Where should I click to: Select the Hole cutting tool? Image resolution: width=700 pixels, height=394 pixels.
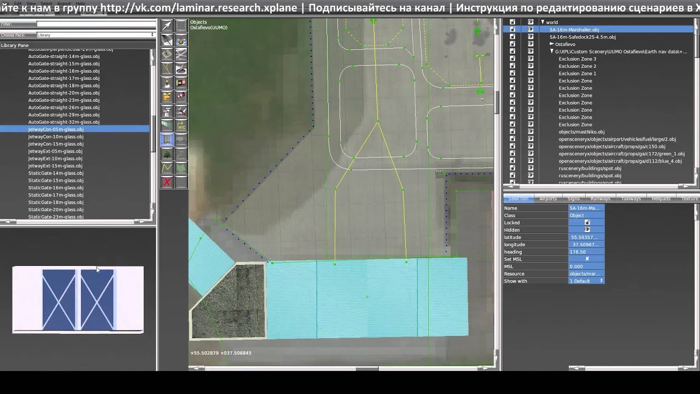[181, 68]
